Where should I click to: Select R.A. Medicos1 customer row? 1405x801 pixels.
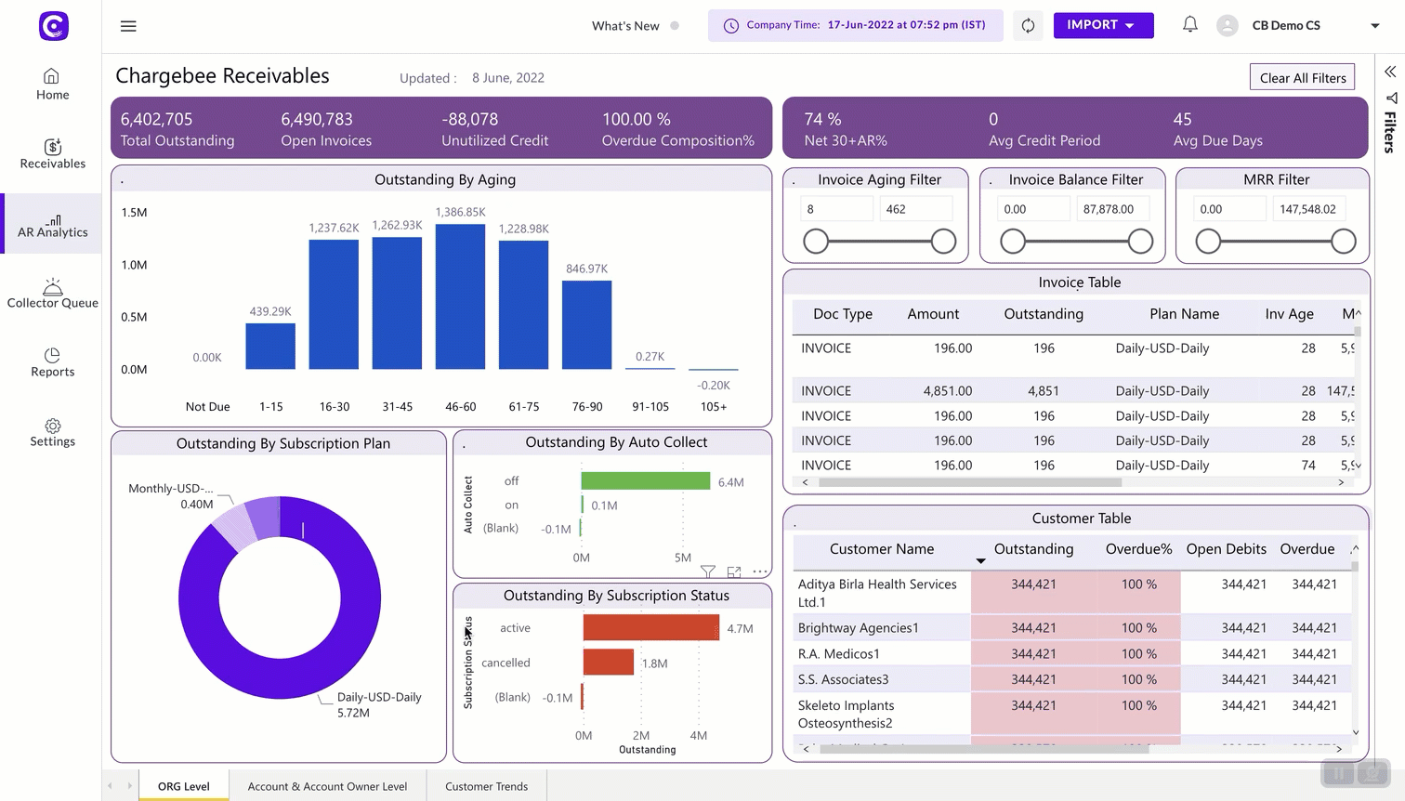pyautogui.click(x=1072, y=654)
